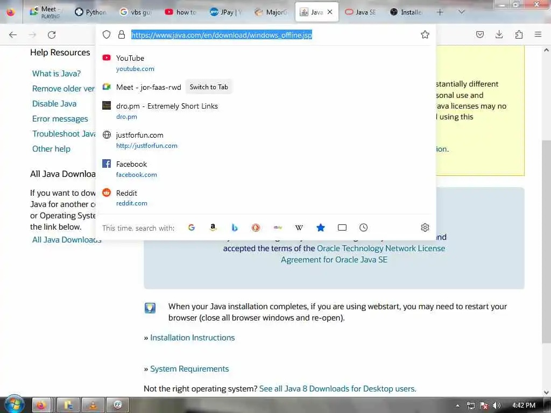Screen dimensions: 551x413
Task: Switch to the Installed GitHub tab
Action: tap(406, 12)
